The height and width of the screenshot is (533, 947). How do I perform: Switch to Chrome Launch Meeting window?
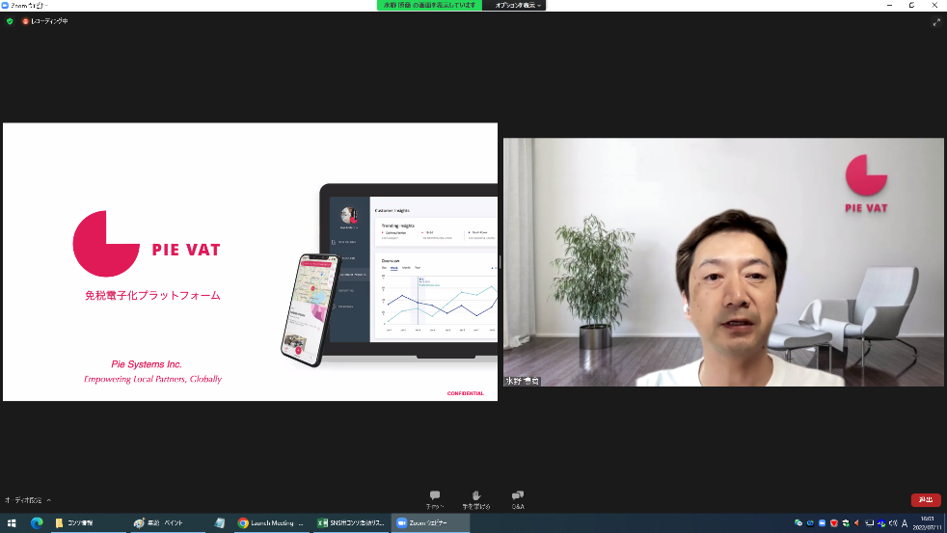coord(272,522)
